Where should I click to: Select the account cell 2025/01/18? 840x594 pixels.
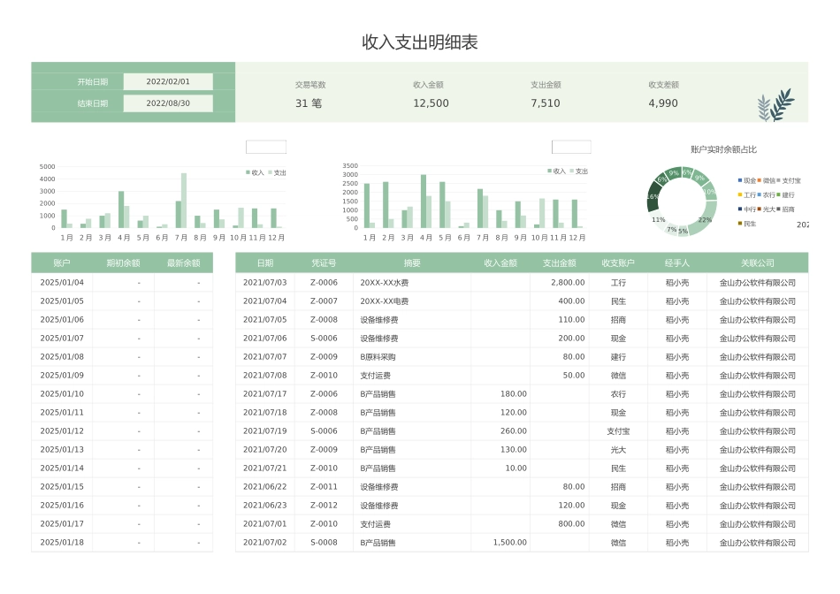point(62,542)
